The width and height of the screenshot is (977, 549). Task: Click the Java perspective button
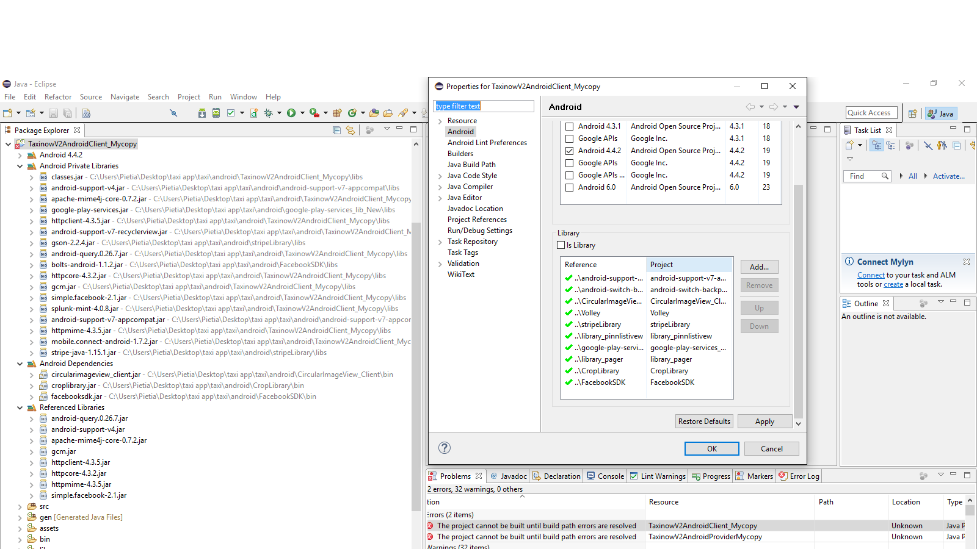(941, 113)
